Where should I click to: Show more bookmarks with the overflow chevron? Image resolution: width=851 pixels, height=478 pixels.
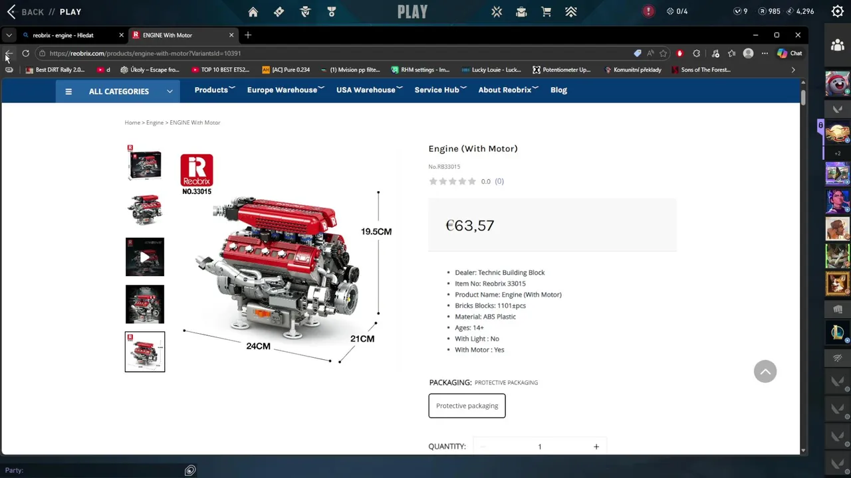793,70
